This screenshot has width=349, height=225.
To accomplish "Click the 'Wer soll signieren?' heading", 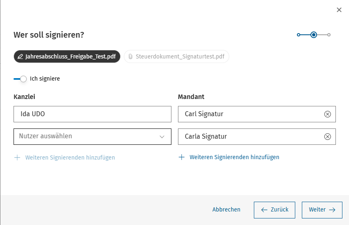I will pyautogui.click(x=49, y=35).
